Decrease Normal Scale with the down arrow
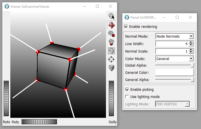Viewport: 201px width, 129px height. (191, 53)
